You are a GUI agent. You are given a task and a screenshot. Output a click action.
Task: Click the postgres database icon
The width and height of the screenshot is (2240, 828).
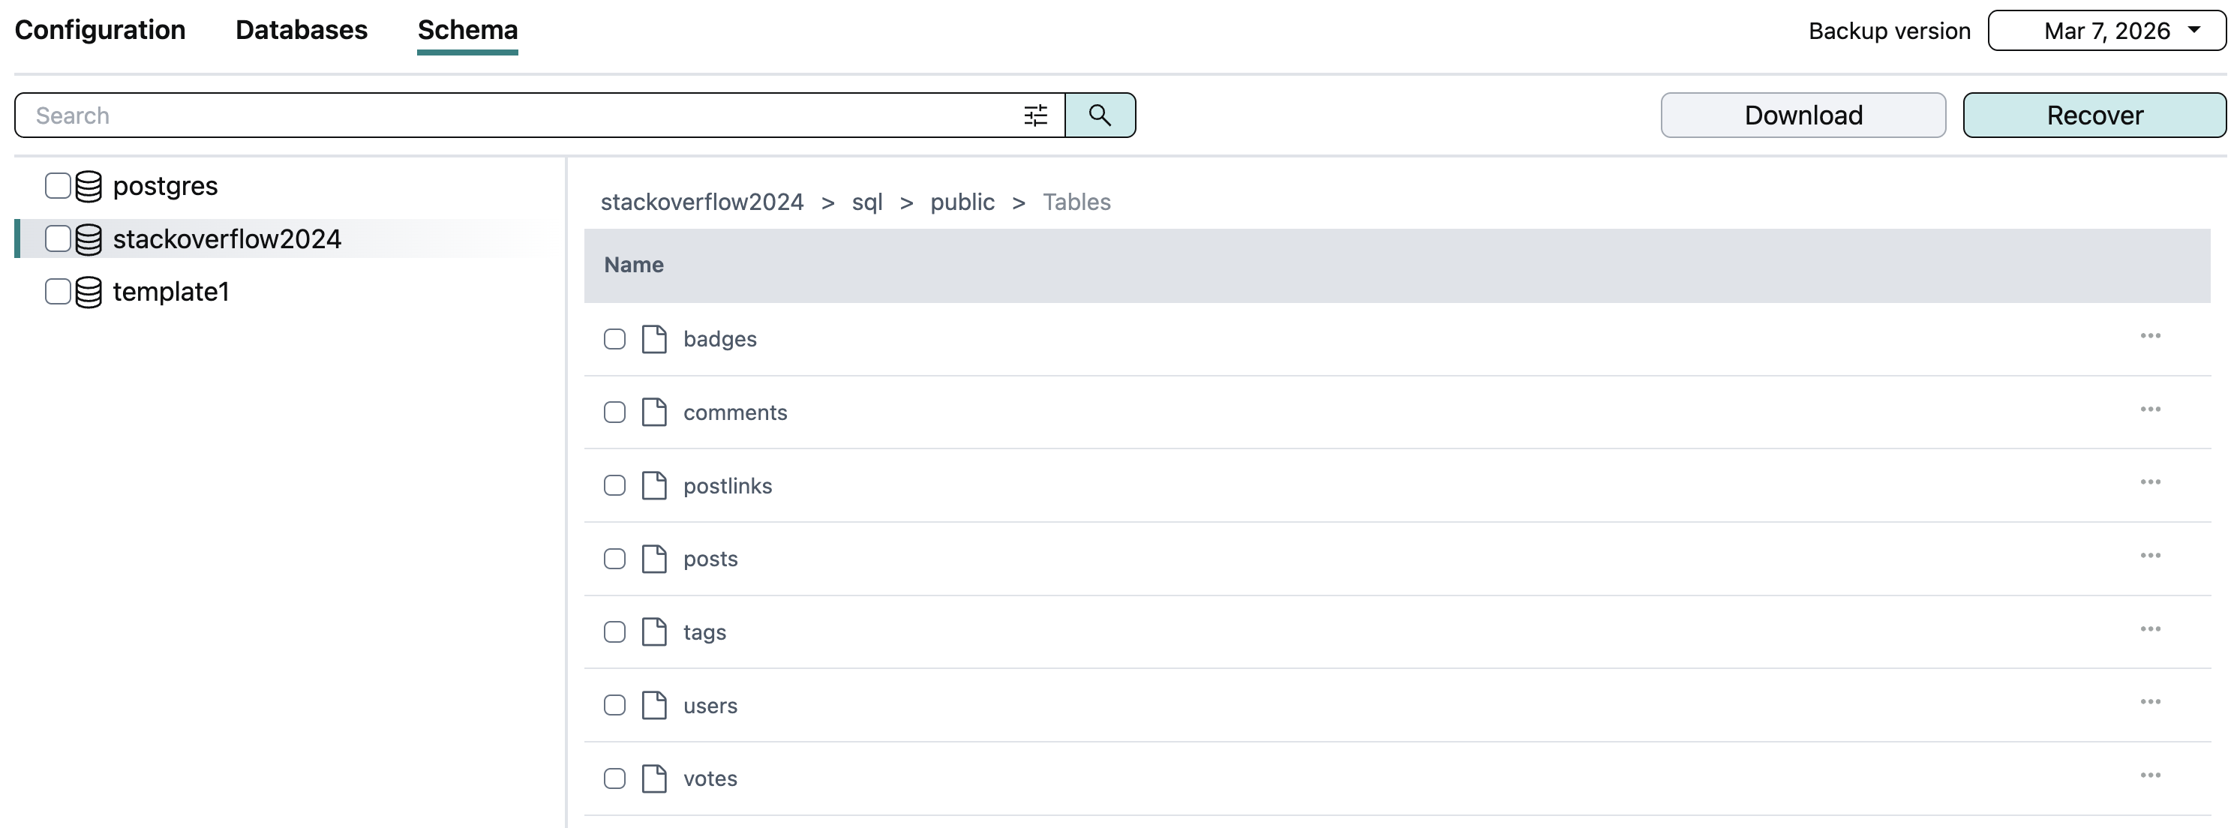(88, 186)
